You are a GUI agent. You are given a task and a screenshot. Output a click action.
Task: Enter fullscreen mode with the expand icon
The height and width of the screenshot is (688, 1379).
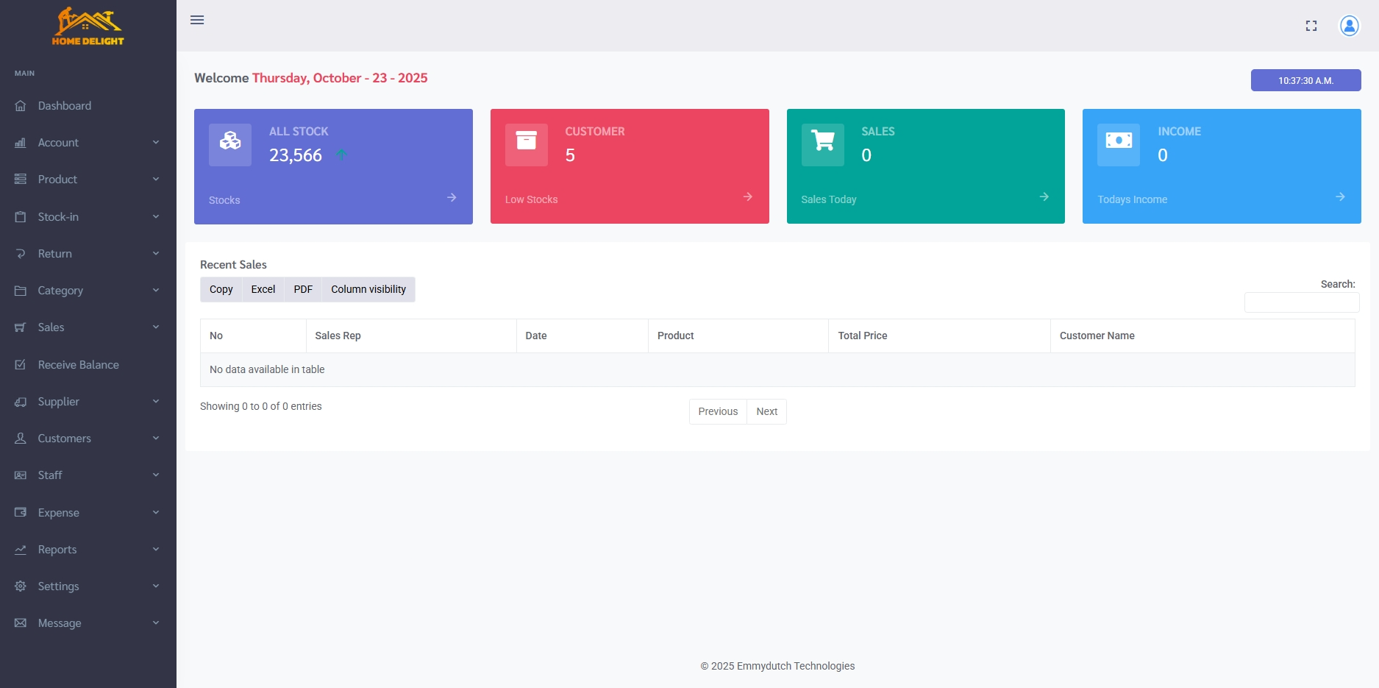1311,26
